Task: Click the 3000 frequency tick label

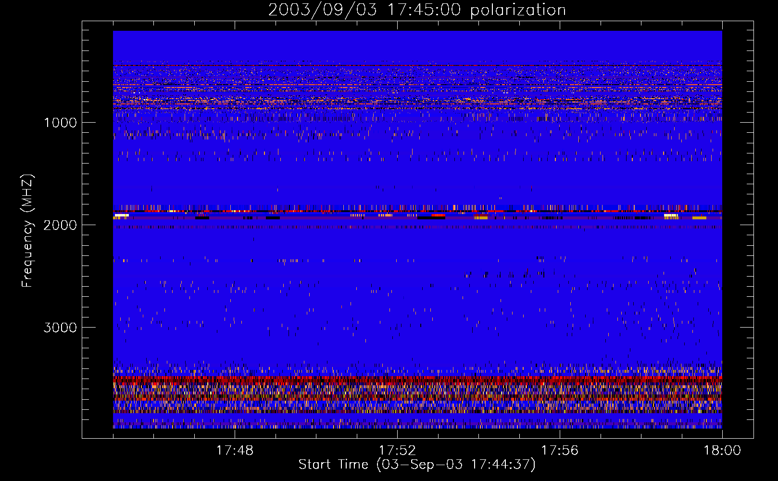Action: click(60, 328)
